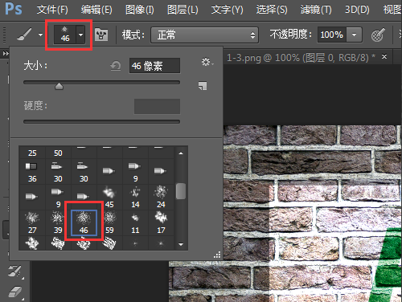
Task: Select the chalk brush labeled 17
Action: [161, 223]
